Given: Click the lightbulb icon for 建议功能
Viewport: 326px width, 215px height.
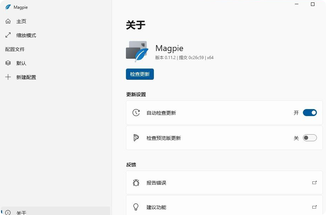Looking at the screenshot, I should 136,207.
